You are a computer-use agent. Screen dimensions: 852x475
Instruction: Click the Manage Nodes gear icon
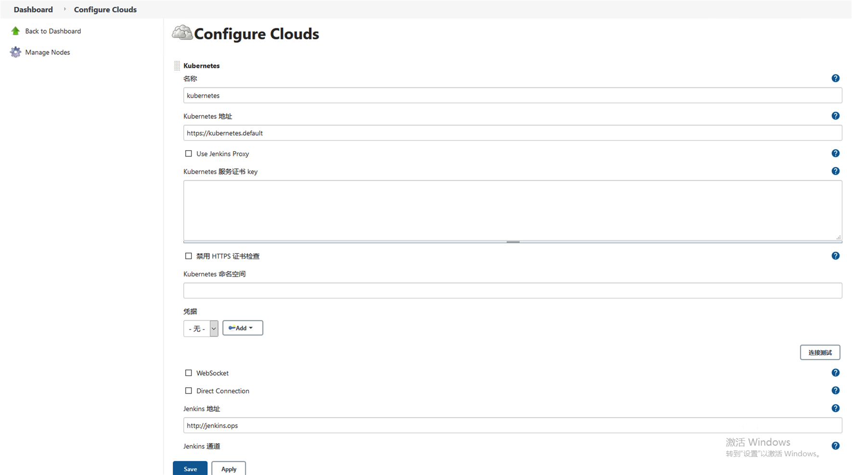click(15, 52)
